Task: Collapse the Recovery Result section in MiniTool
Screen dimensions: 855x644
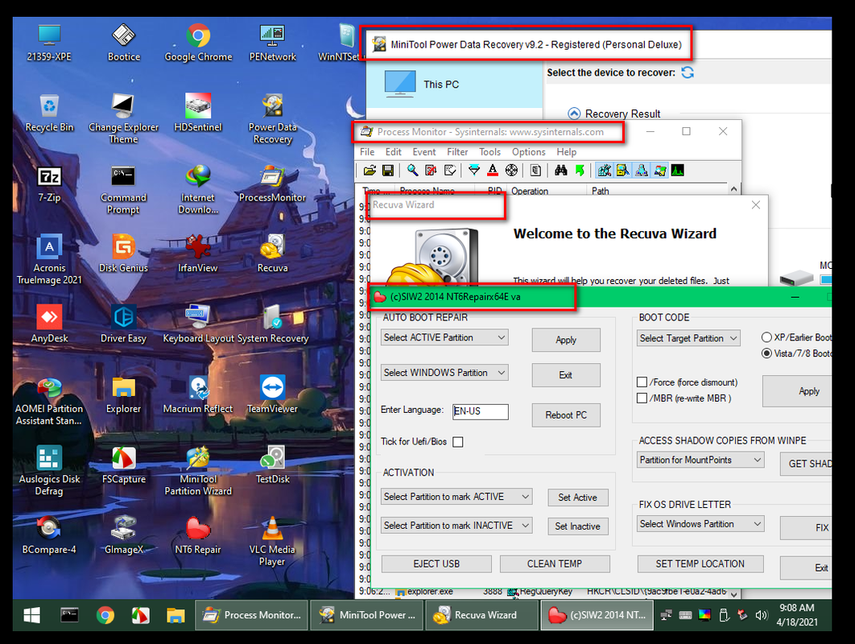Action: coord(574,114)
